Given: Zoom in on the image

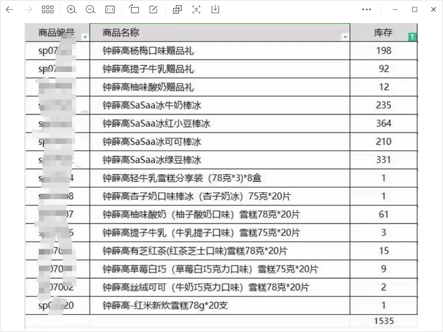Looking at the screenshot, I should [x=72, y=10].
